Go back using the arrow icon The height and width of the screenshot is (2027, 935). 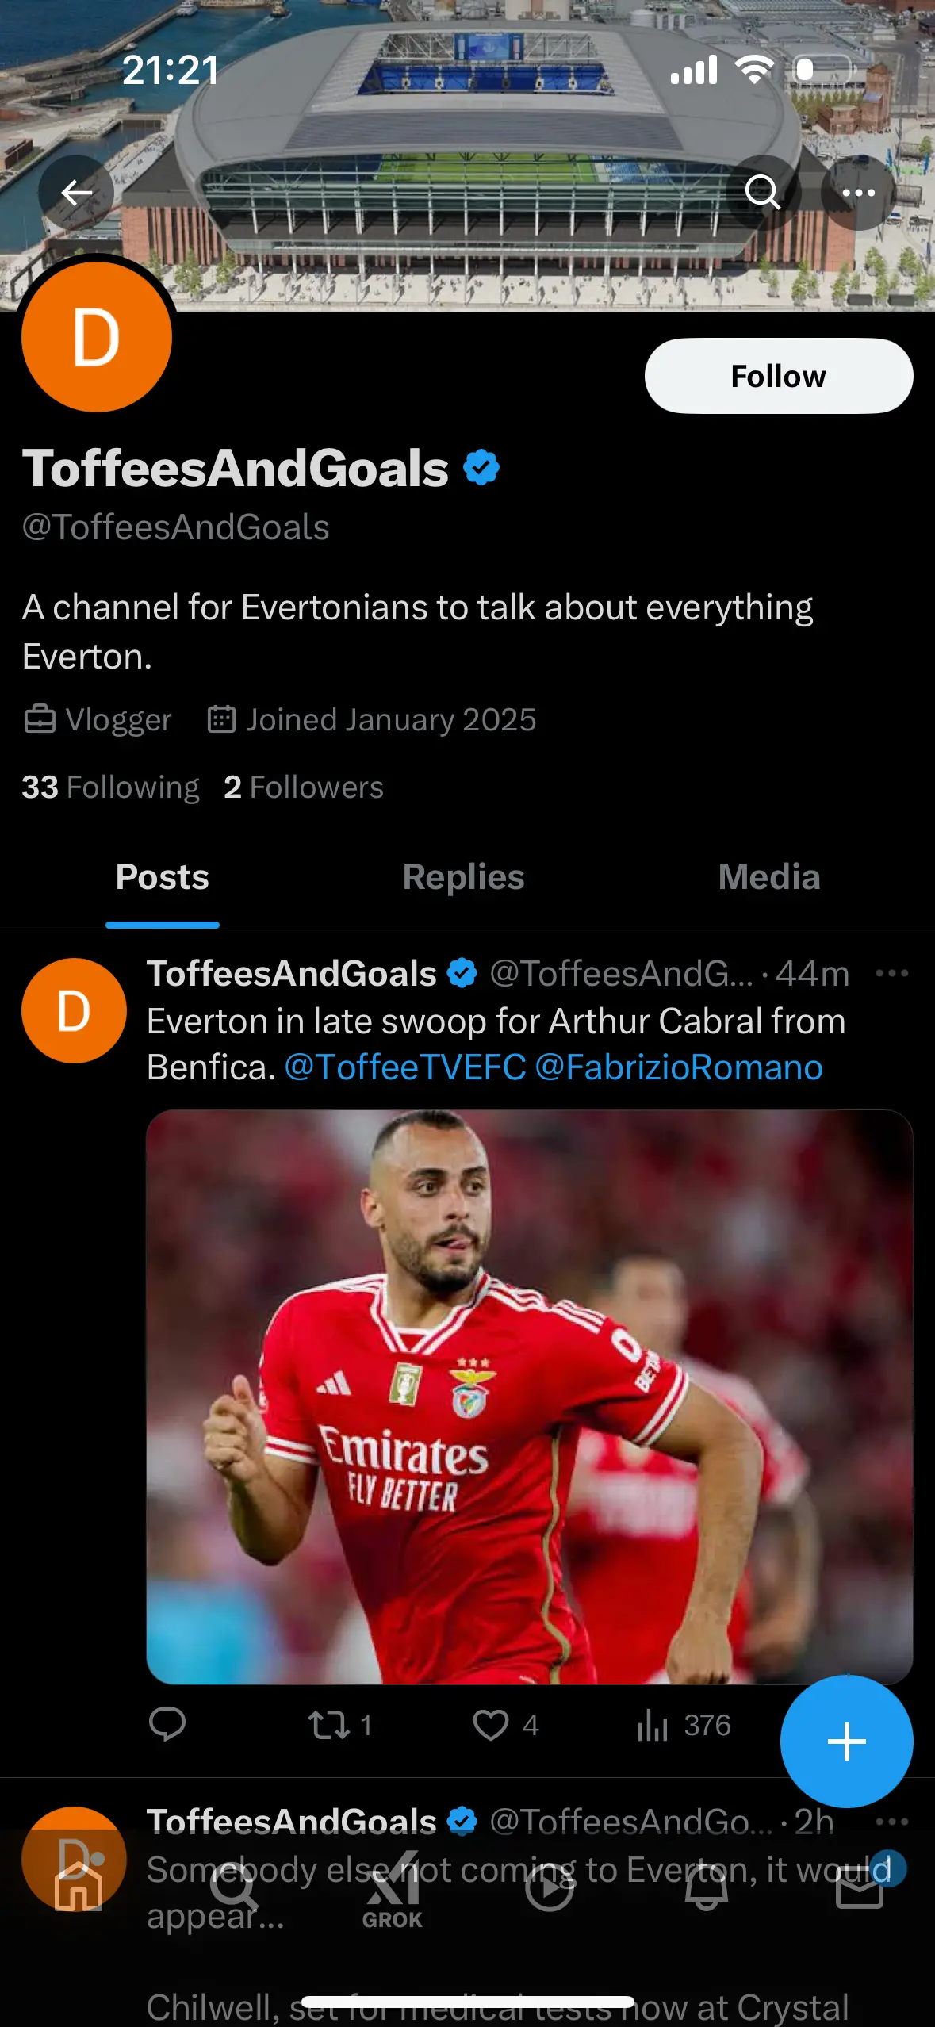[76, 193]
